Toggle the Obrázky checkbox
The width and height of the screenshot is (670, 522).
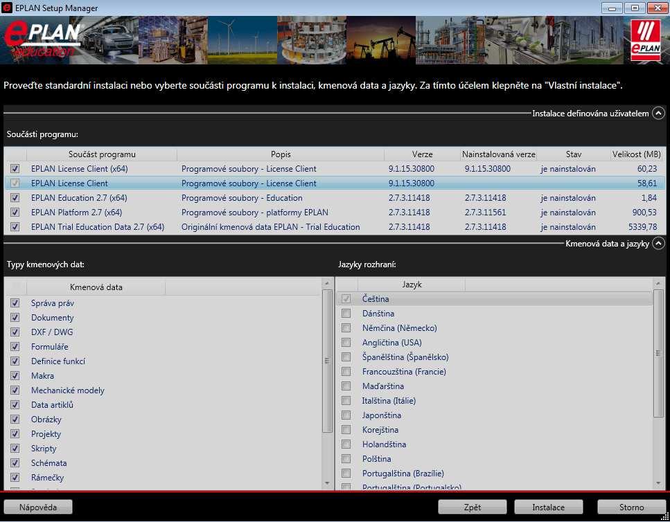coord(15,419)
